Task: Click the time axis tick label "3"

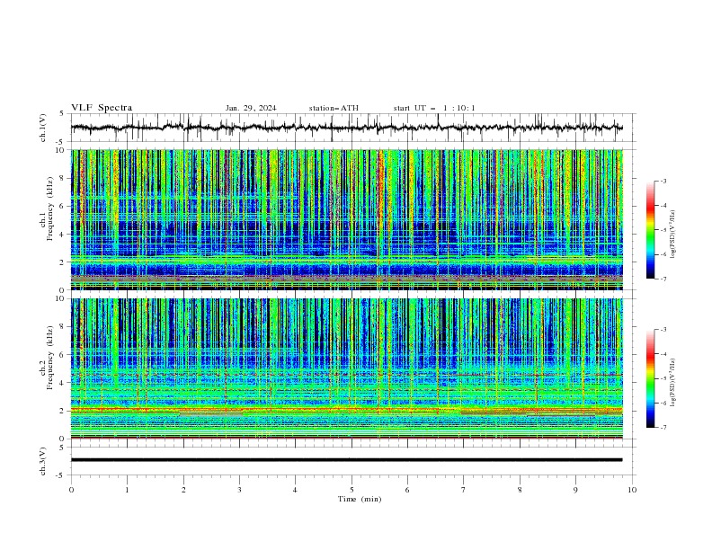Action: pyautogui.click(x=239, y=490)
